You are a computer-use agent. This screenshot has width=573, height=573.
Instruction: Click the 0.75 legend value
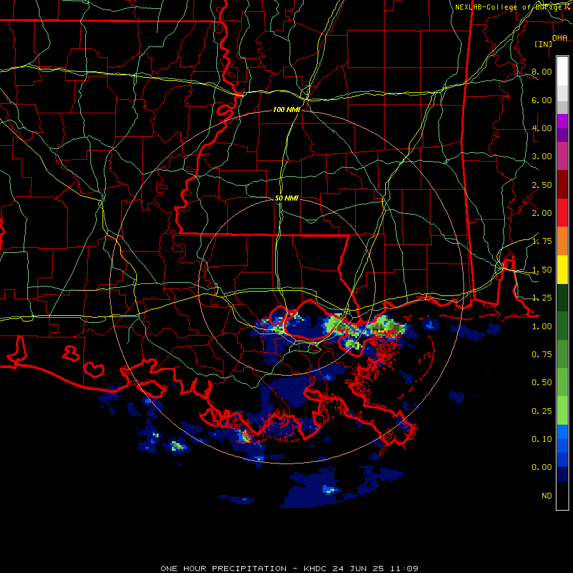tap(542, 355)
